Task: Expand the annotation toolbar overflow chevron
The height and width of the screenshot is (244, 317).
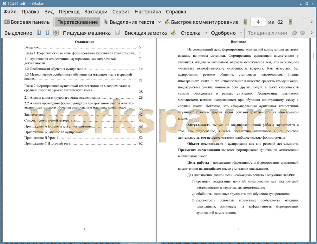Action: [312, 33]
